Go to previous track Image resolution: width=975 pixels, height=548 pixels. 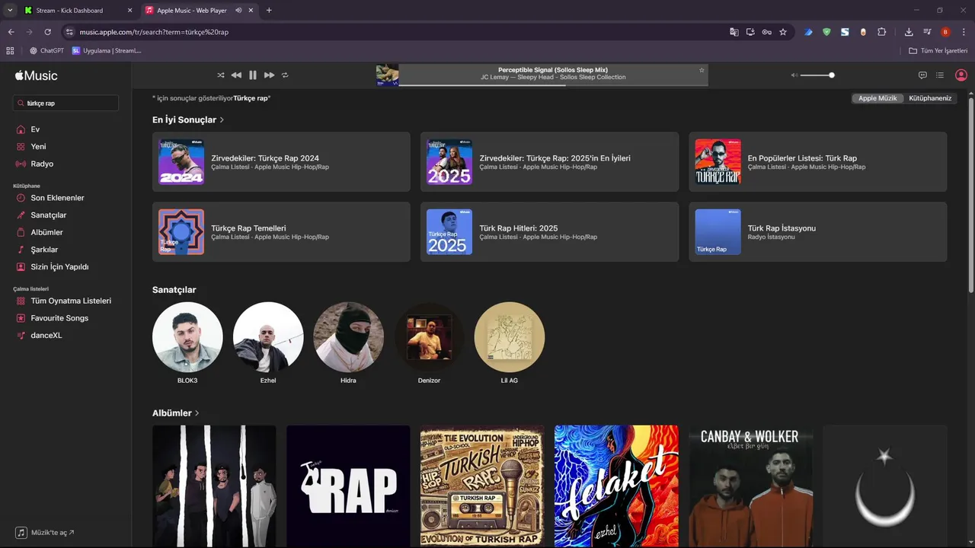(236, 75)
